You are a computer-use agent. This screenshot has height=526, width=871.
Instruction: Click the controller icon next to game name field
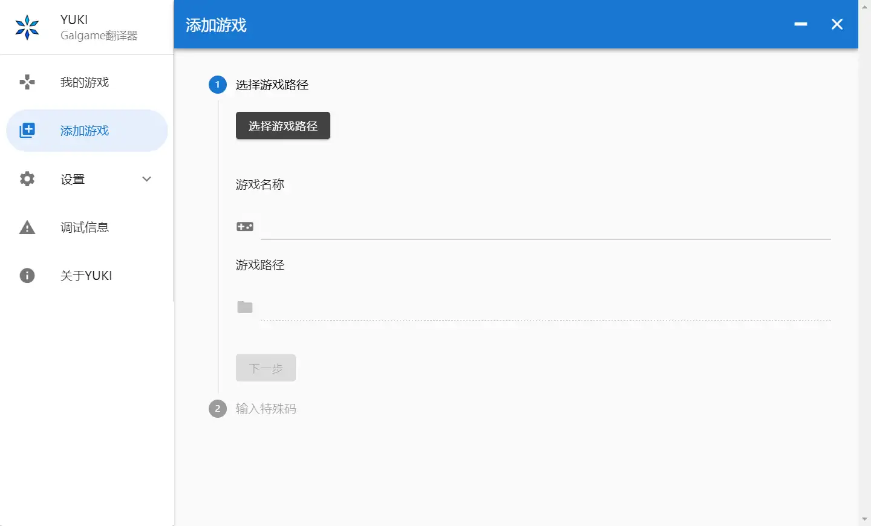tap(245, 227)
